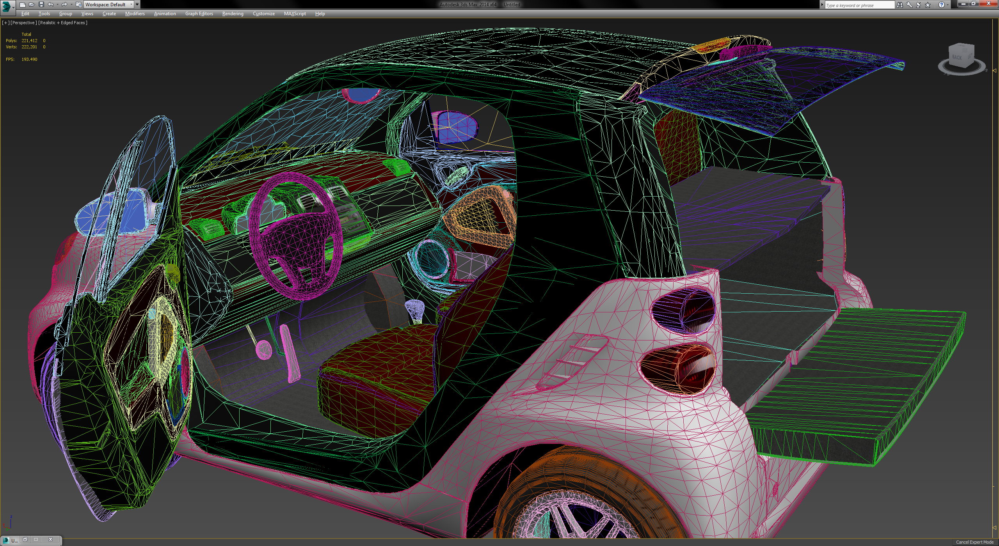The image size is (999, 546).
Task: Click Cancel Expert Mode button
Action: pos(974,542)
